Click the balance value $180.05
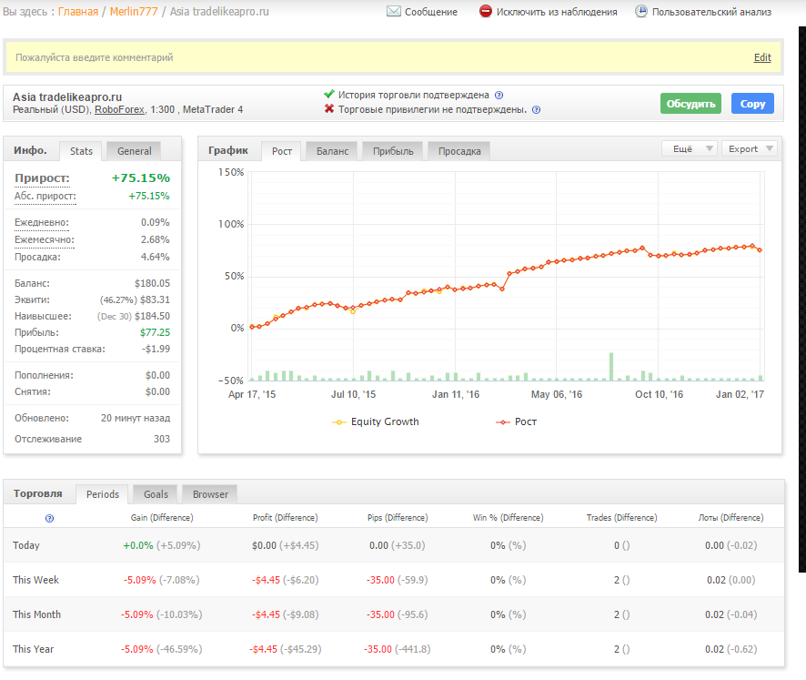The image size is (806, 680). tap(152, 283)
